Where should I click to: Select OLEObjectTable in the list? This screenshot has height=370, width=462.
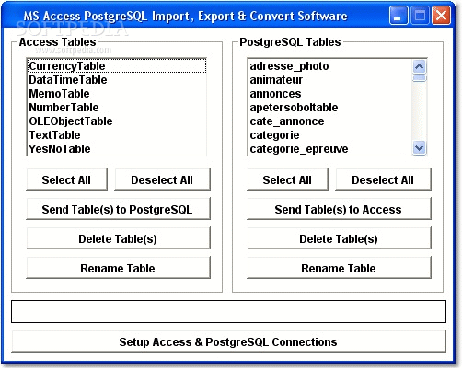117,121
